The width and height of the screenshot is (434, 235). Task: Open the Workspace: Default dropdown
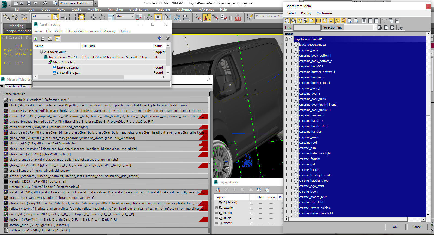click(76, 3)
